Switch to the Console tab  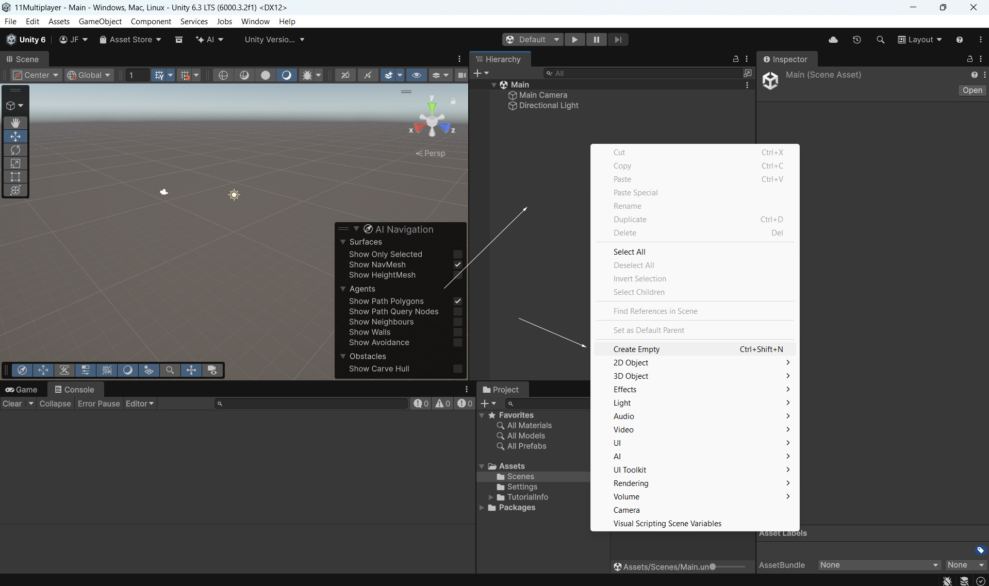pyautogui.click(x=75, y=390)
